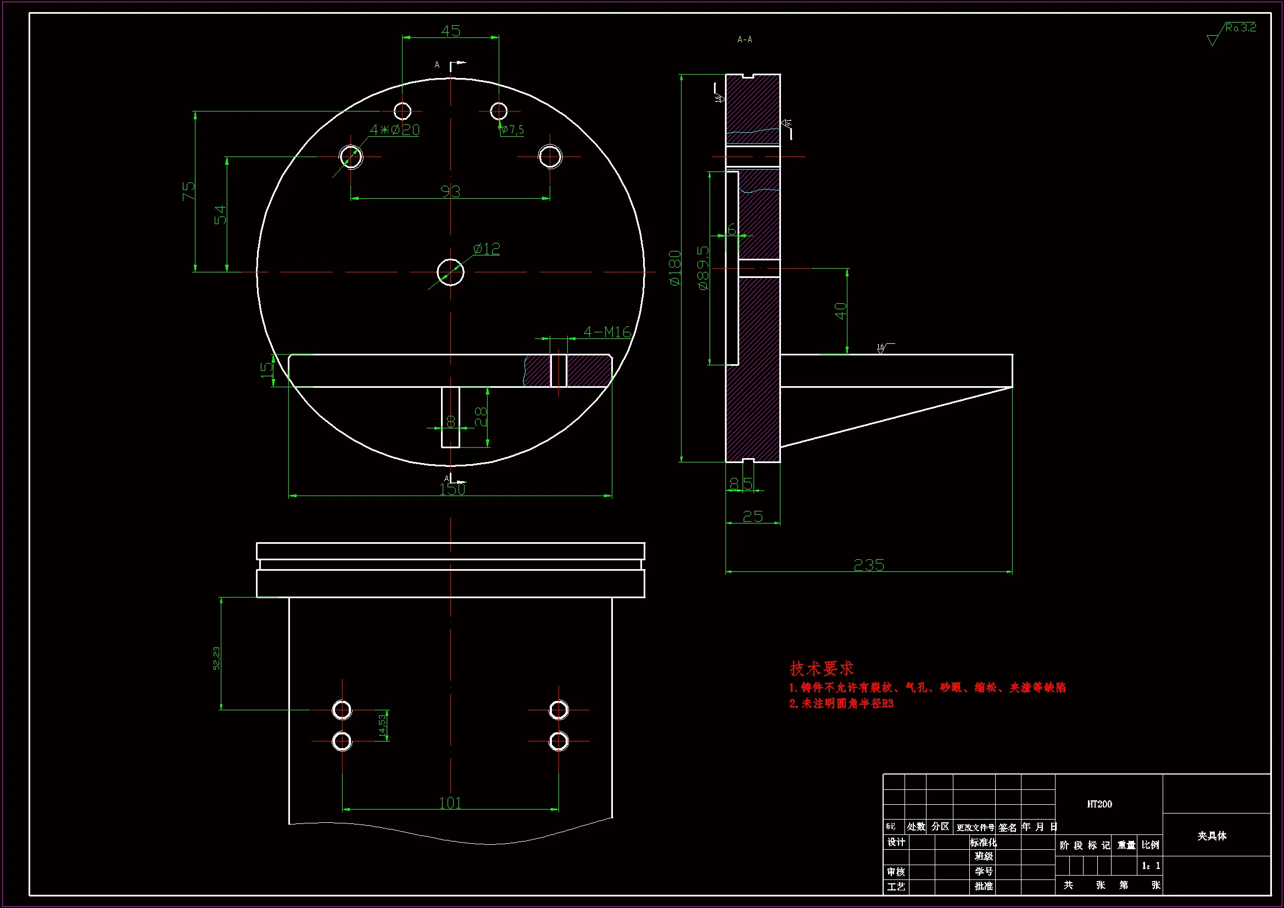This screenshot has height=908, width=1284.
Task: Click the 技术要求 heading text
Action: tap(822, 668)
